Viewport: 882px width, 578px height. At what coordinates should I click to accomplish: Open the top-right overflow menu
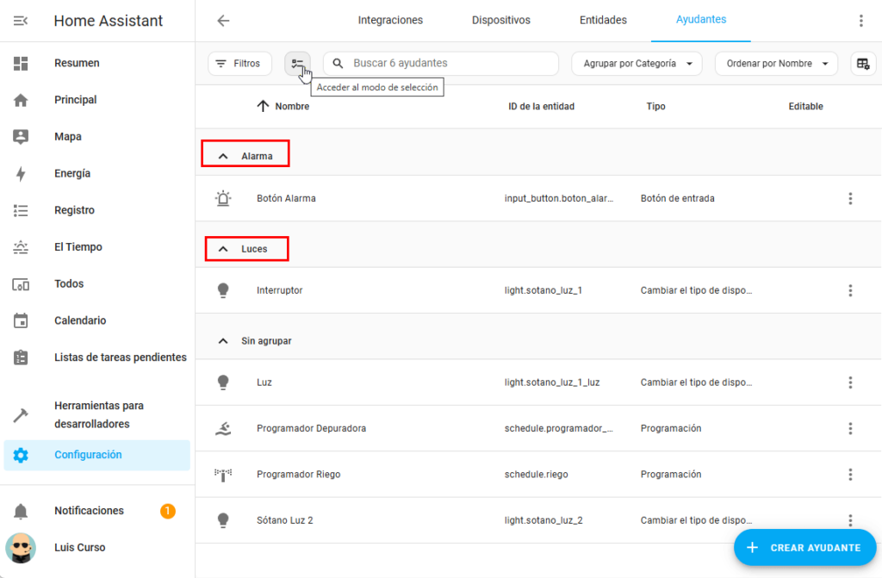[x=860, y=21]
